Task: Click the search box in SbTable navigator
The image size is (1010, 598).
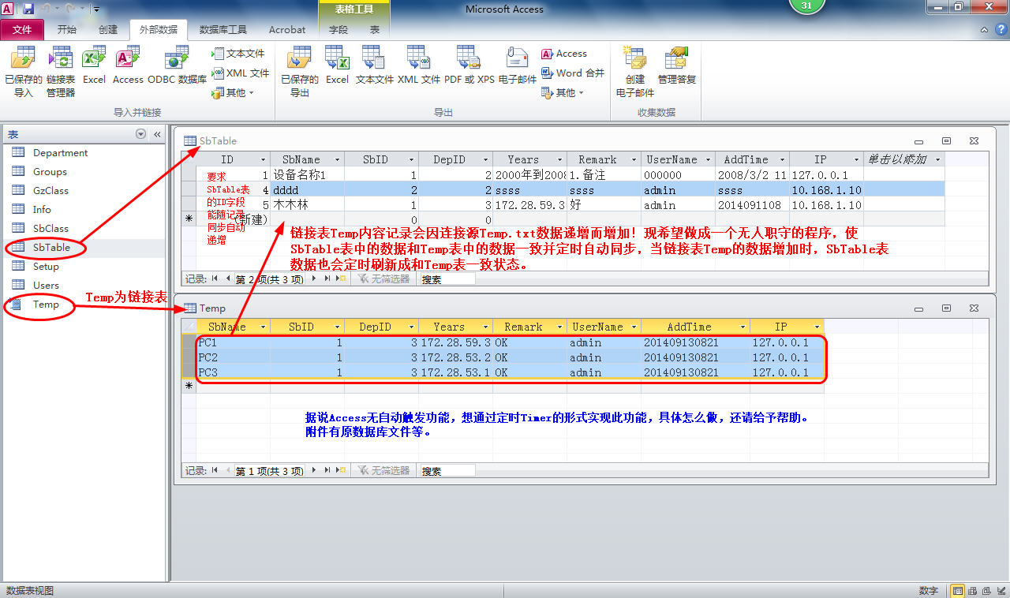Action: (447, 278)
